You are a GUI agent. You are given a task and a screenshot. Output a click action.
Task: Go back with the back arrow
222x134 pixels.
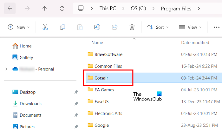click(x=10, y=9)
